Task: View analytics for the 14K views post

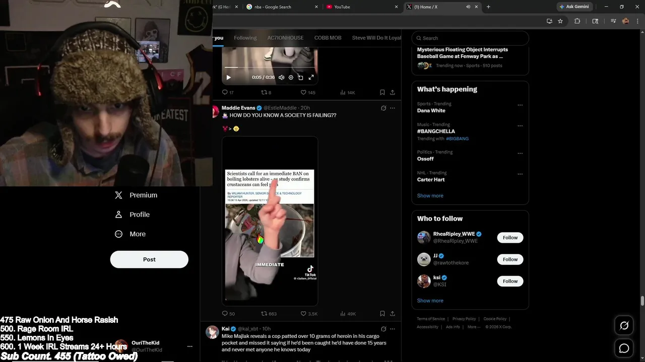Action: (x=348, y=93)
